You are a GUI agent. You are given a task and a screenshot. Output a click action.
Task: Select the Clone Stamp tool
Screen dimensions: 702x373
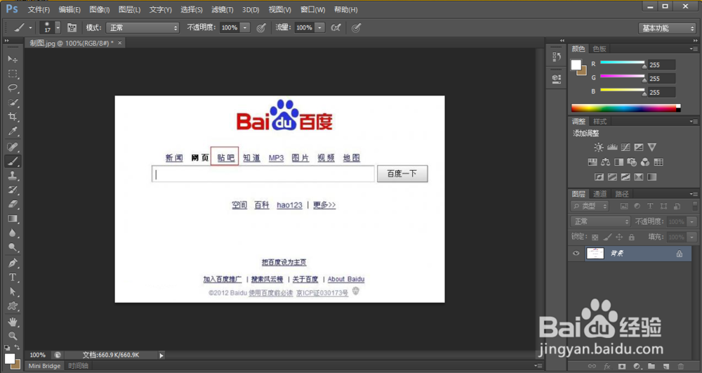pyautogui.click(x=13, y=176)
